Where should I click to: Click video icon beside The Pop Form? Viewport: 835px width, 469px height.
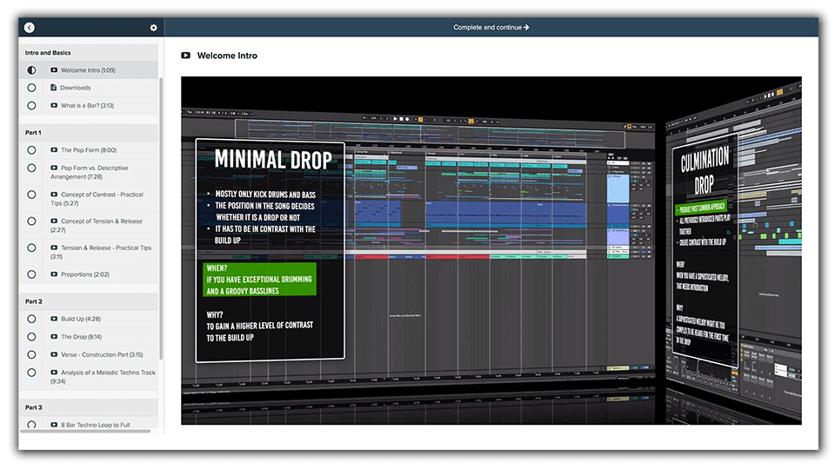(x=54, y=150)
